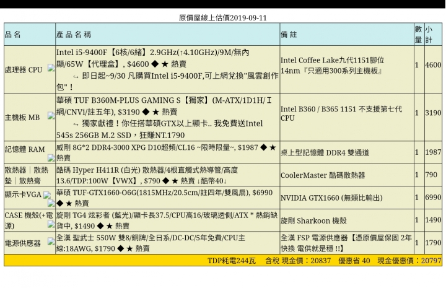Click the motherboard subtotal 3190
This screenshot has height=288, width=446.
(x=433, y=113)
